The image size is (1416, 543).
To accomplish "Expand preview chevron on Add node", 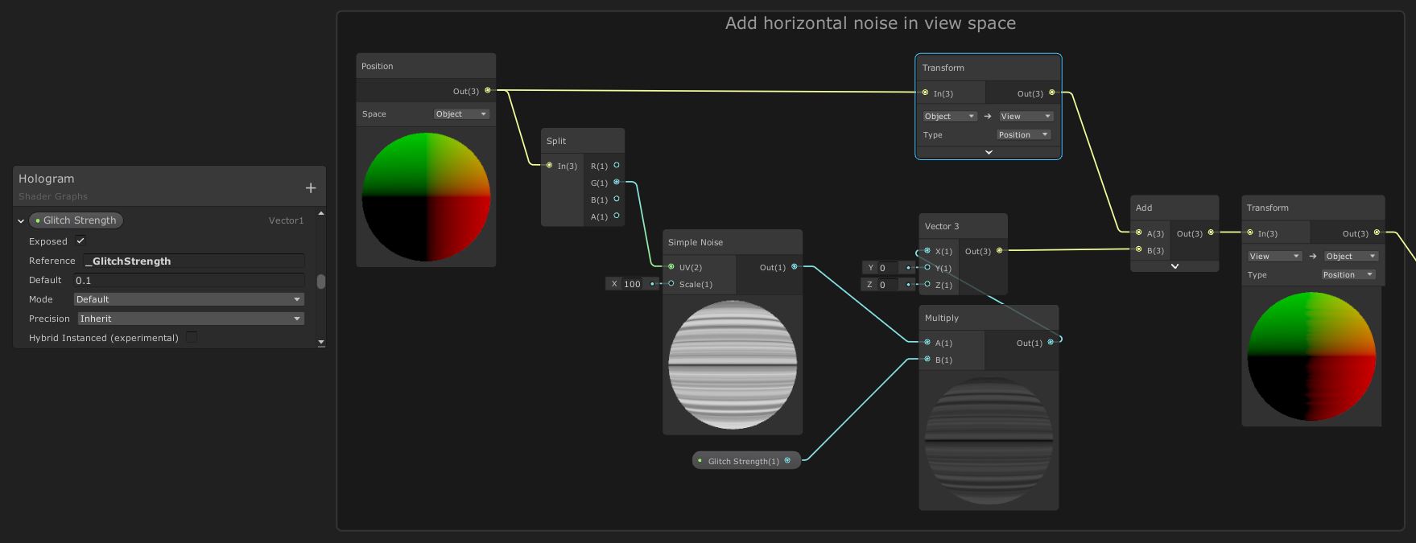I will pos(1174,266).
